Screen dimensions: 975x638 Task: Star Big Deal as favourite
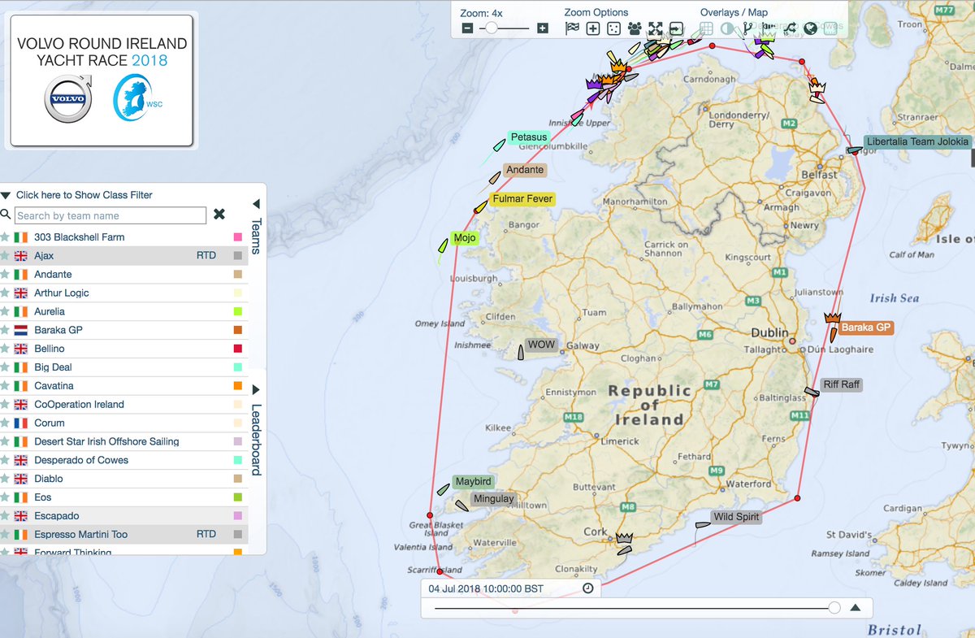point(6,367)
